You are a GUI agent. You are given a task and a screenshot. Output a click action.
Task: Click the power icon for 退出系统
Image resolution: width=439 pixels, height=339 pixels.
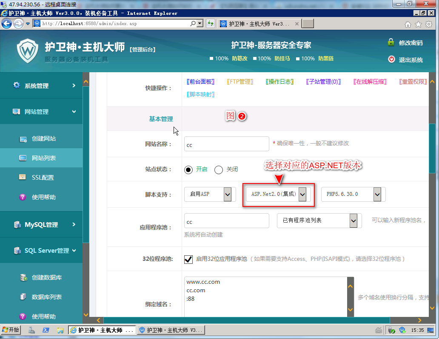[391, 59]
